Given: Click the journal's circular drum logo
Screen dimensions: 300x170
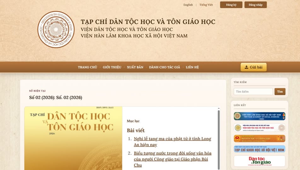Looking at the screenshot, I should pyautogui.click(x=56, y=29).
